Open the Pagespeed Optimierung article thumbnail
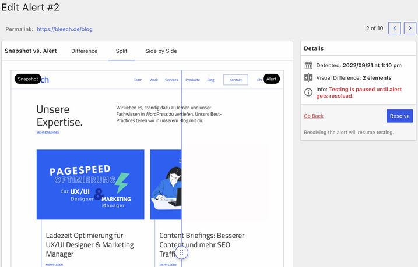The height and width of the screenshot is (267, 418). click(90, 184)
